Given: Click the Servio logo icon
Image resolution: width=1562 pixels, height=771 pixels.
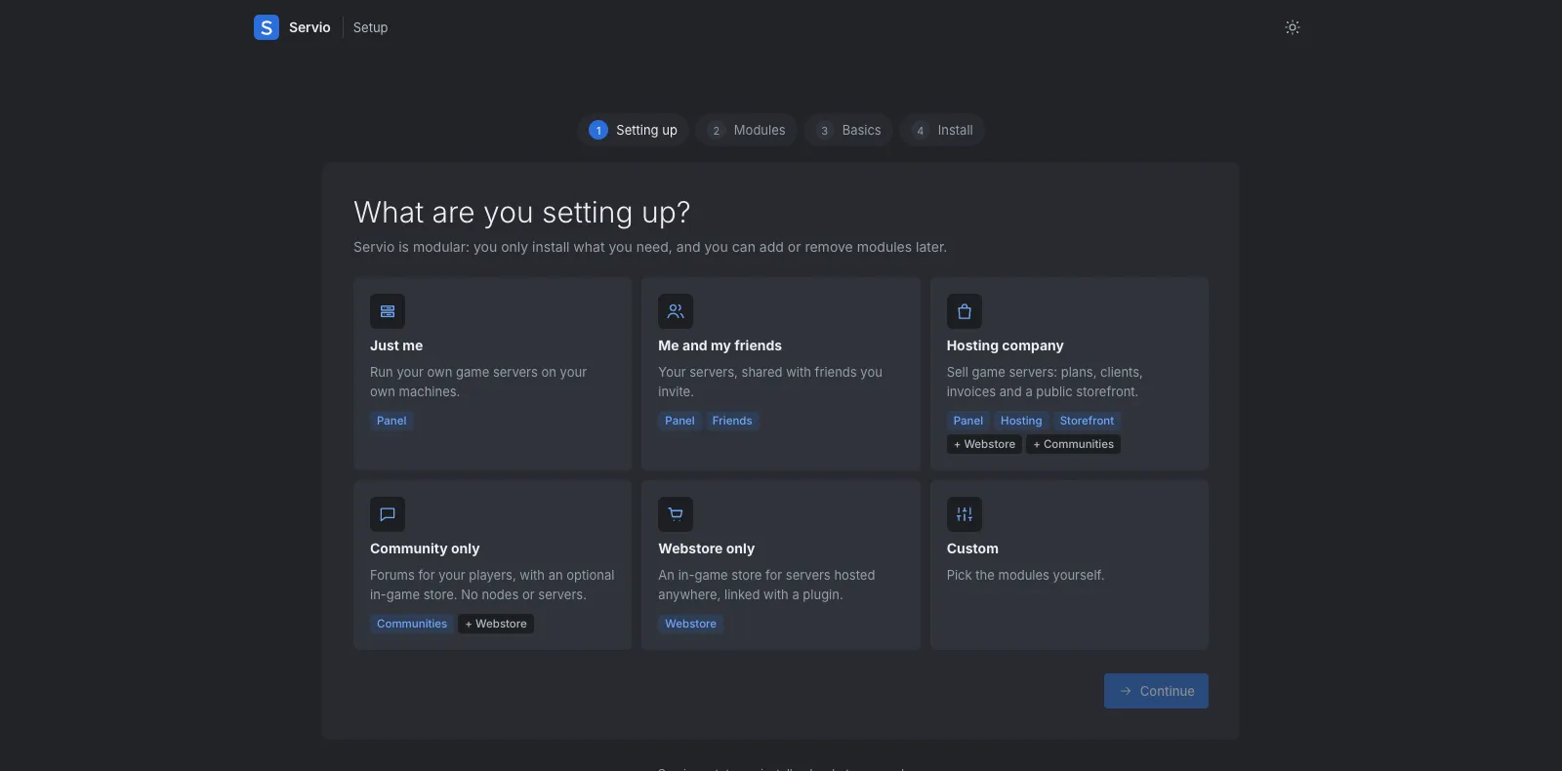Looking at the screenshot, I should click(267, 27).
